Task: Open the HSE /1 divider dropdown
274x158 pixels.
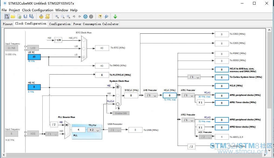Action: [52, 134]
